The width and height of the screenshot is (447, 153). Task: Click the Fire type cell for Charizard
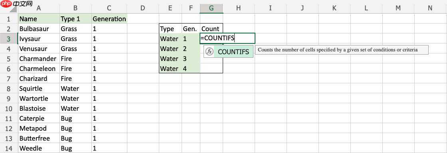[x=75, y=78]
